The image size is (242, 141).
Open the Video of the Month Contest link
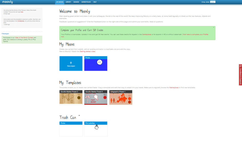(24, 38)
